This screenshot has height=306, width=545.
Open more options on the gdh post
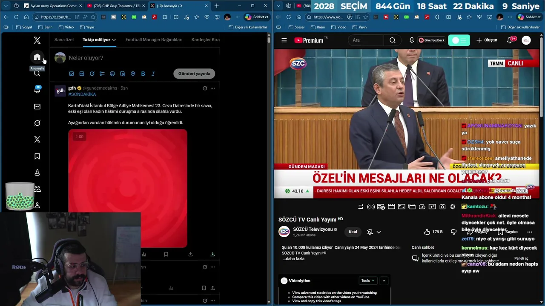212,88
